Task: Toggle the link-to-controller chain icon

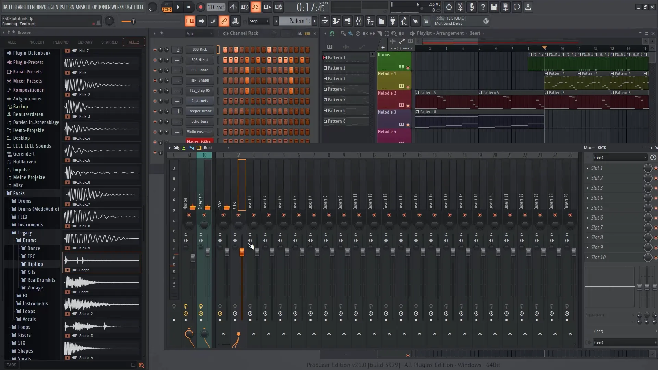Action: coord(224,21)
